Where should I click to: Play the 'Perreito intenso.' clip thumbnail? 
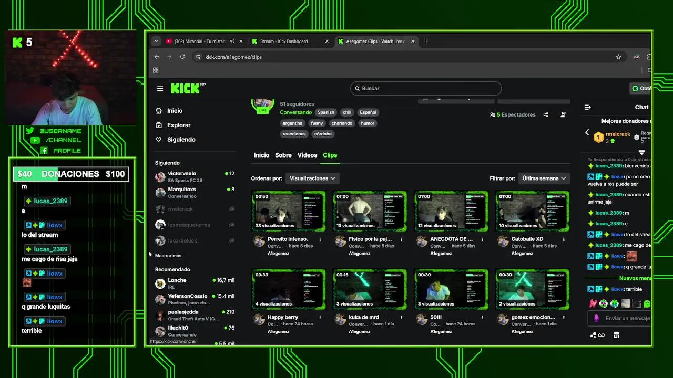(289, 211)
